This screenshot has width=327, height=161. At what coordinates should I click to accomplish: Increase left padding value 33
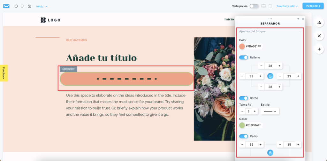pyautogui.click(x=261, y=76)
